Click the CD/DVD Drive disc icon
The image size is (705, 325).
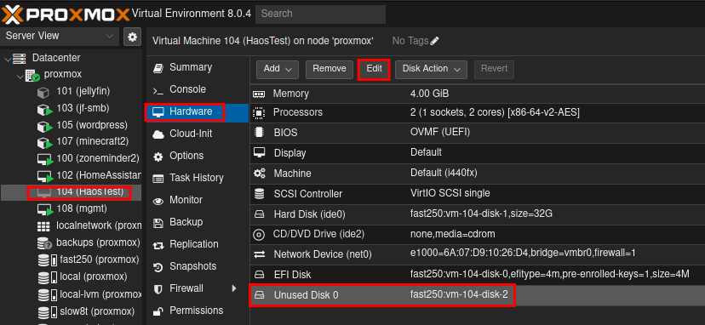coord(259,234)
